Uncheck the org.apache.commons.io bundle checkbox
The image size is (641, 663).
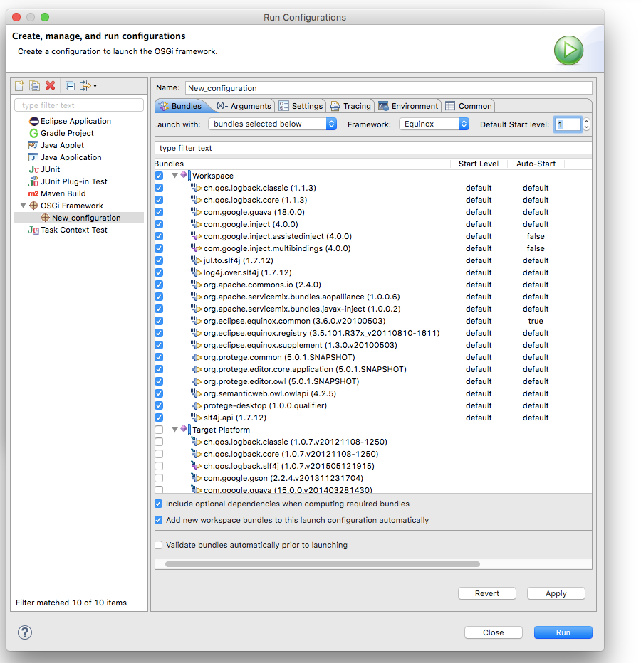point(160,285)
